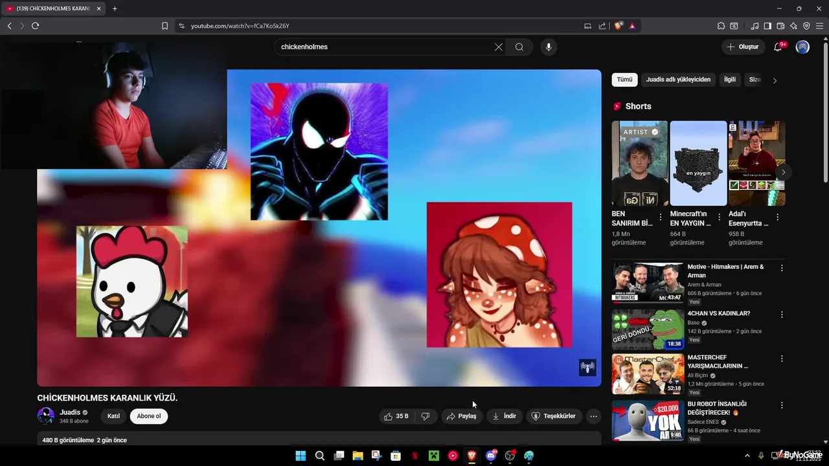Toggle the browser sidebar panel
This screenshot has height=466, width=829.
point(767,26)
